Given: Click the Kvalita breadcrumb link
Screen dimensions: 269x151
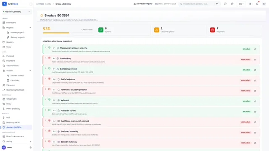Looking at the screenshot, I should pyautogui.click(x=48, y=4).
